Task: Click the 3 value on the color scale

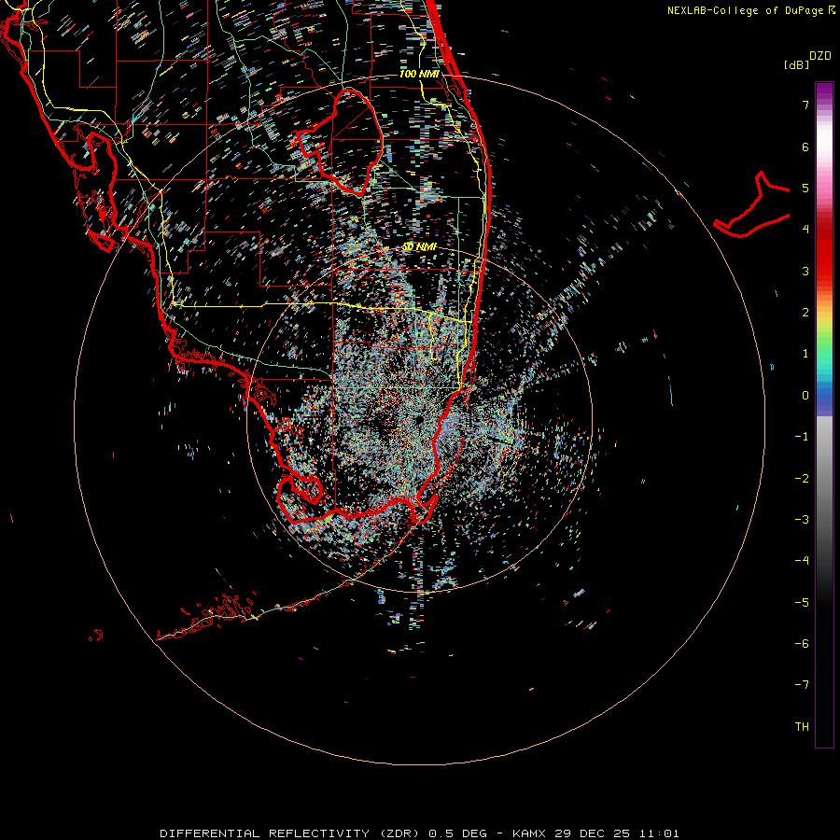Action: point(805,271)
